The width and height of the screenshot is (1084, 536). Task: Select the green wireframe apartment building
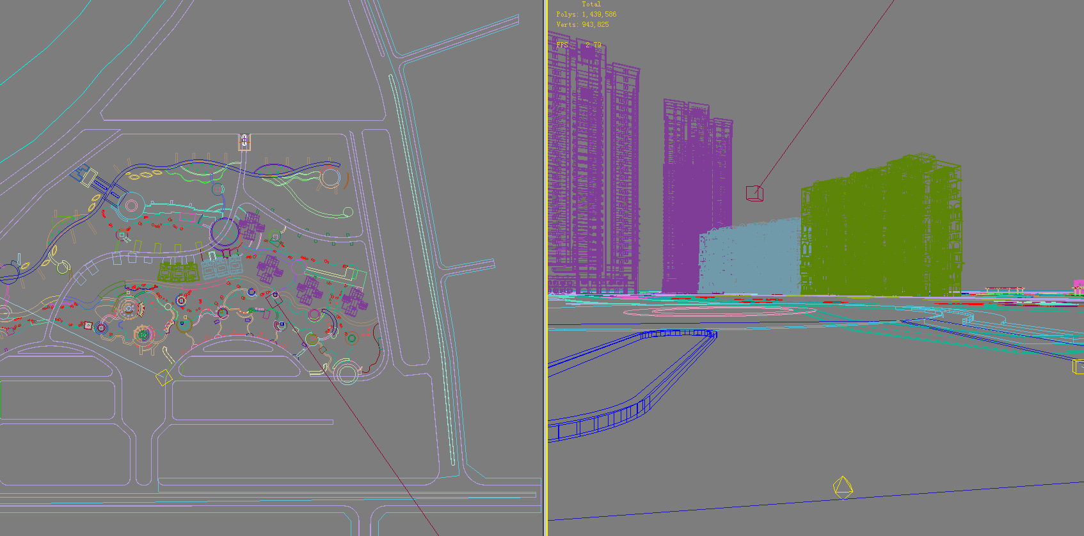click(881, 225)
